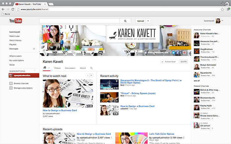Close the Karen Kavett YouTube tab
The image size is (231, 144).
point(45,4)
